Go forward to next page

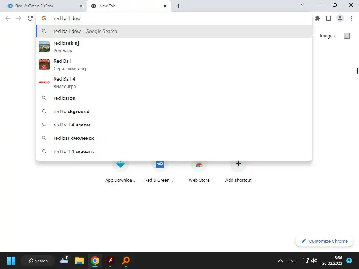point(19,18)
